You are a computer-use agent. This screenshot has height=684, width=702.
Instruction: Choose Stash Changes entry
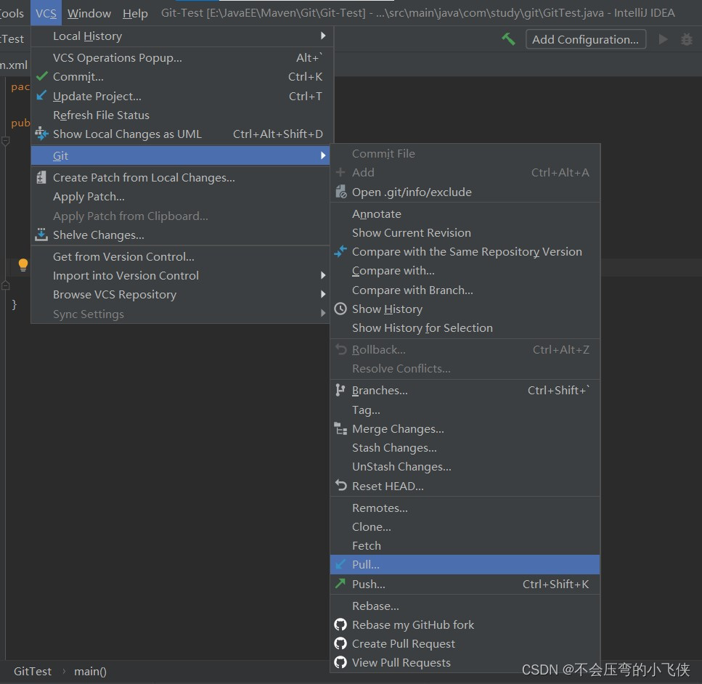click(465, 447)
